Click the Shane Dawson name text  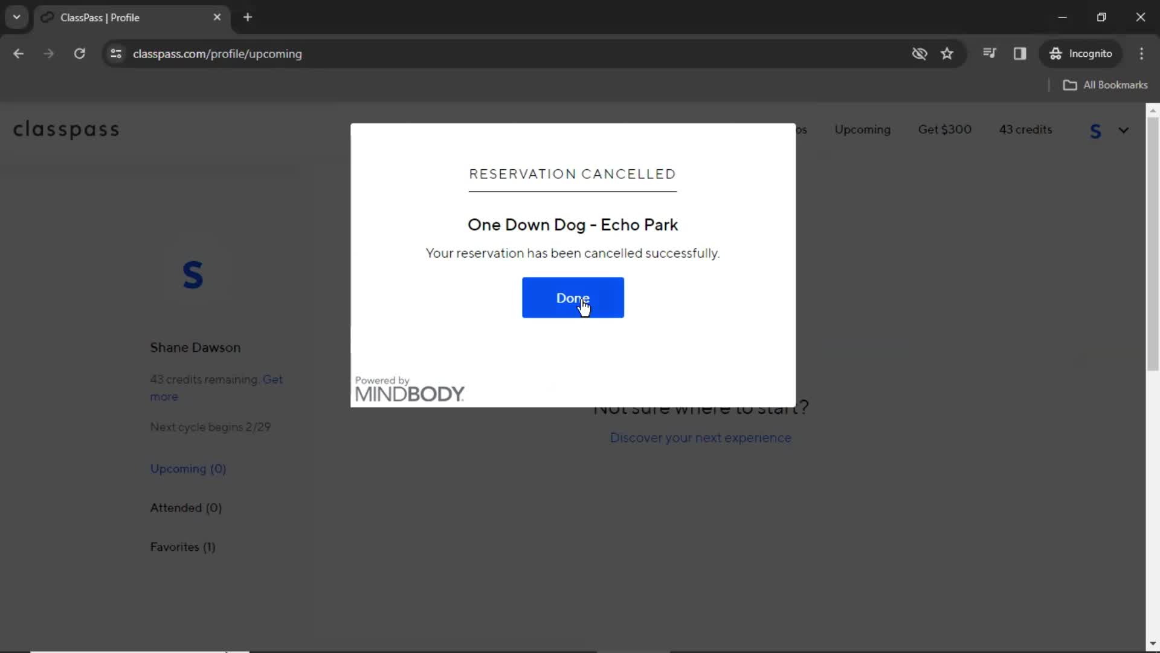pyautogui.click(x=195, y=348)
